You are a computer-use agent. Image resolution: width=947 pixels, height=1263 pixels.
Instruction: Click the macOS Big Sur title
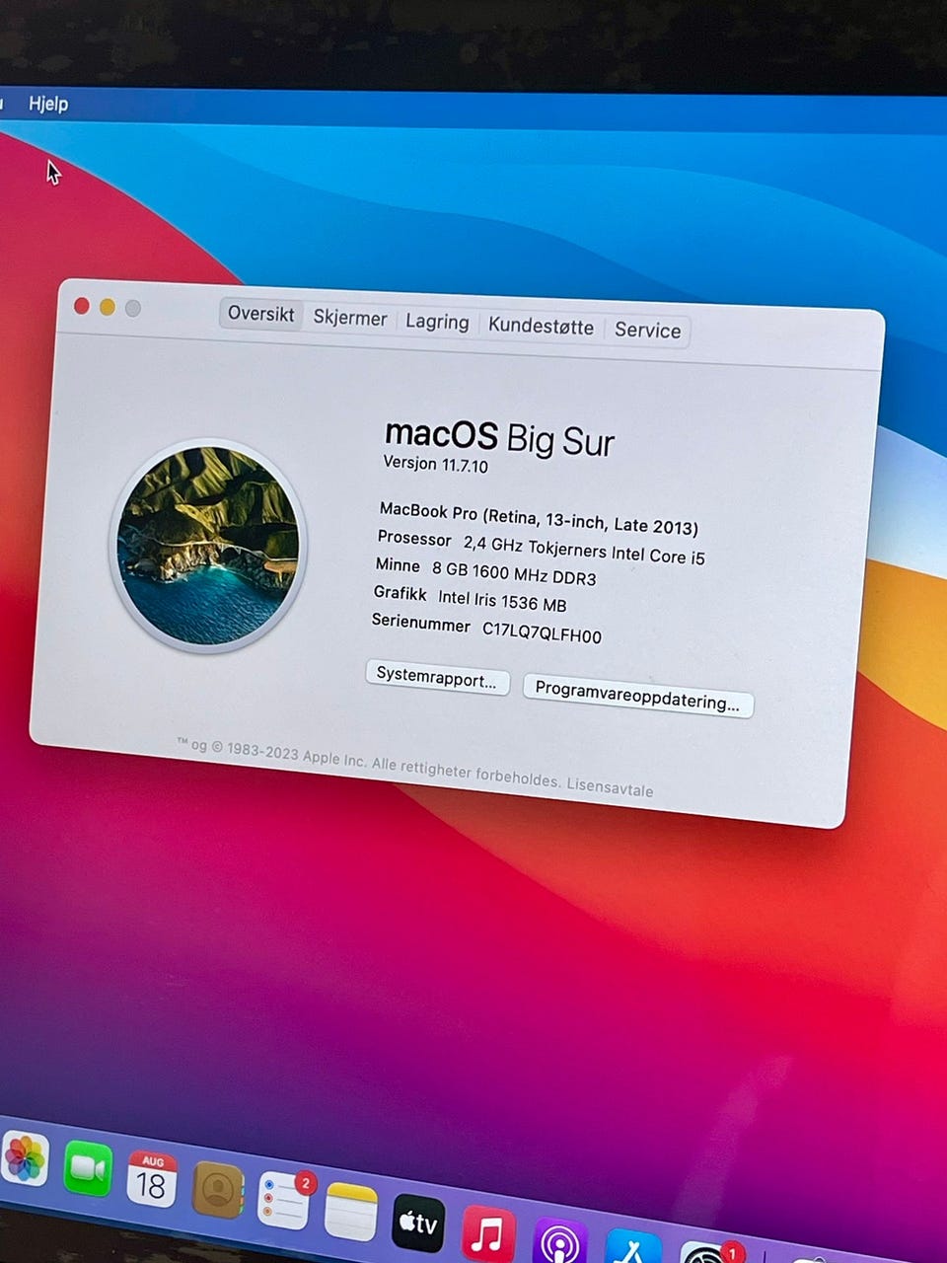(x=499, y=437)
